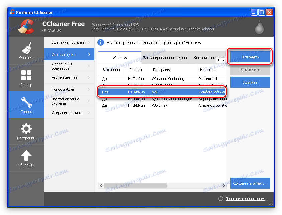
Task: Click the Oracle Corporation publisher cell
Action: pos(212,105)
